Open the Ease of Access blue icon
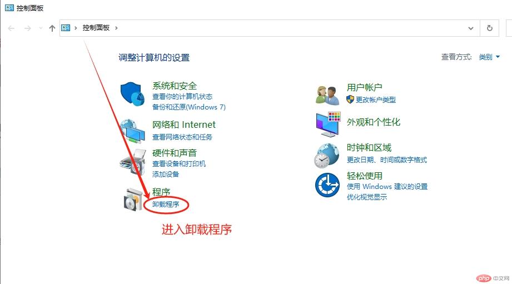Viewport: 512px width, 284px height. pos(327,185)
